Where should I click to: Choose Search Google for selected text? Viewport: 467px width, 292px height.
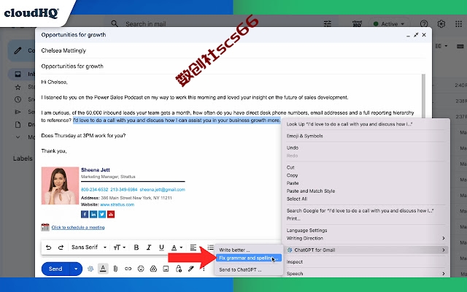pos(360,211)
